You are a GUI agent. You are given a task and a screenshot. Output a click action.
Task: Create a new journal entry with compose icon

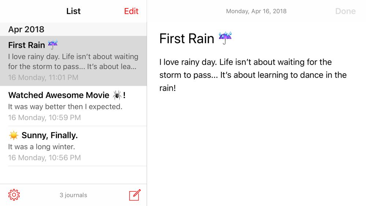(x=135, y=195)
